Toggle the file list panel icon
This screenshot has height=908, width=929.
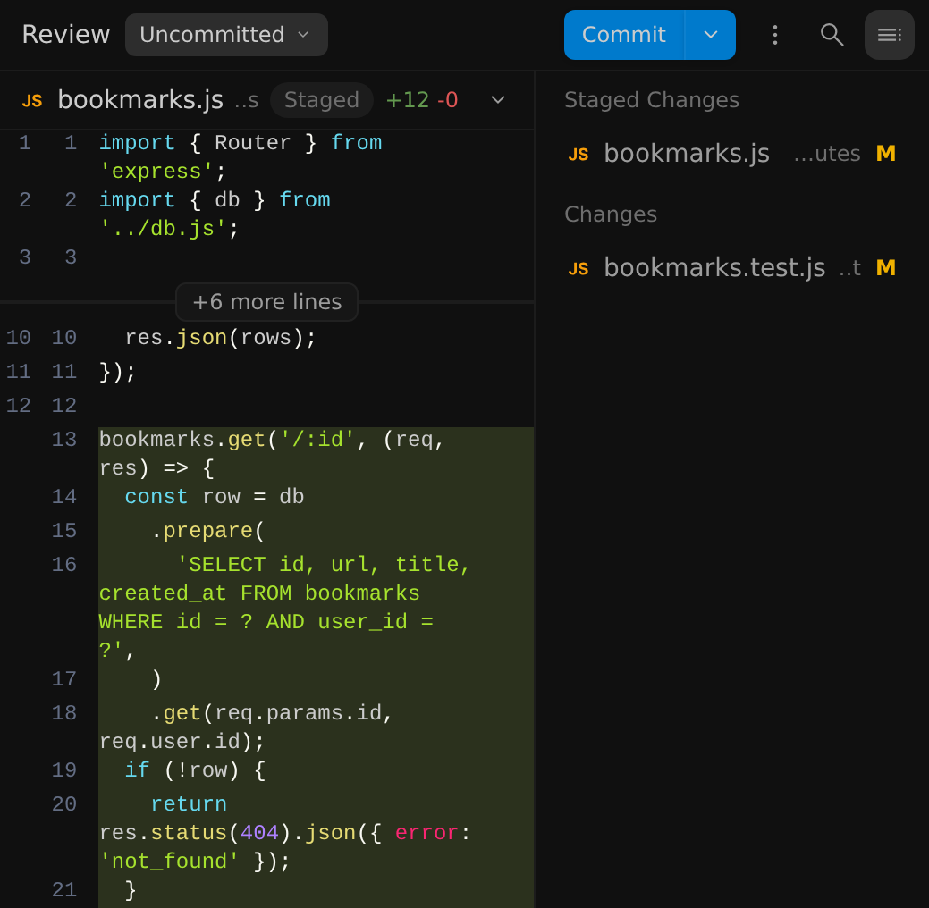coord(890,35)
